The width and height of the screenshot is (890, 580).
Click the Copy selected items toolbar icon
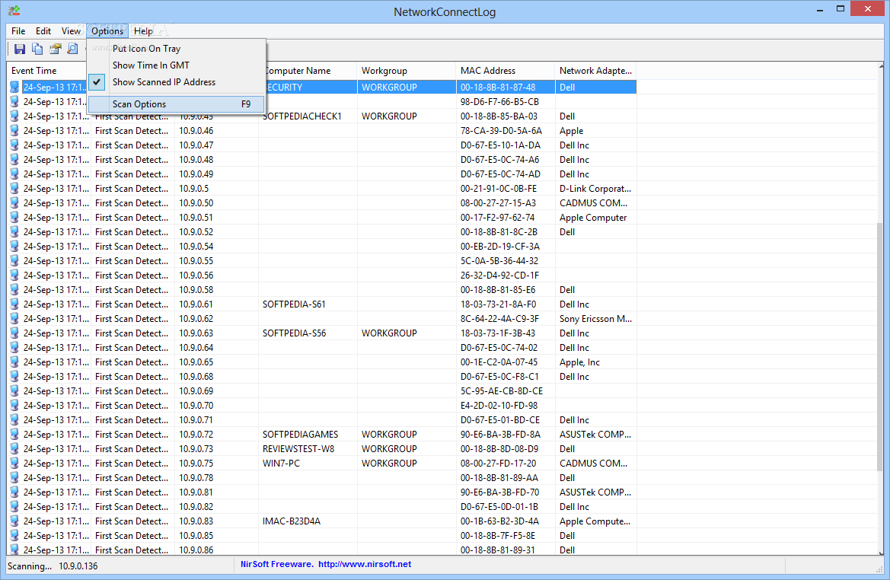pos(37,49)
